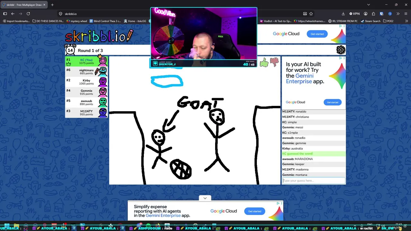
Task: Click the skribbl.io logo
Action: coord(99,36)
